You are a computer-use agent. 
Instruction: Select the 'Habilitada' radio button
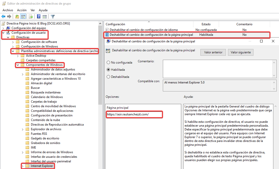tap(108, 69)
